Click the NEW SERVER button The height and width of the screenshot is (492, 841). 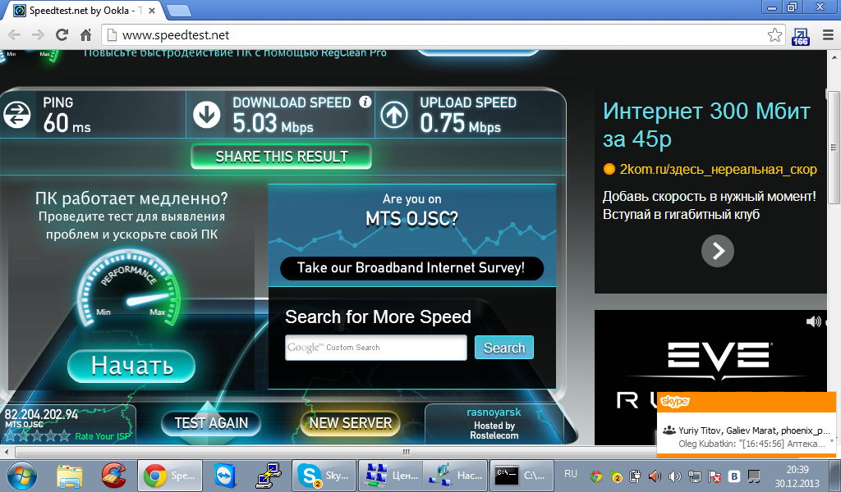click(x=350, y=423)
